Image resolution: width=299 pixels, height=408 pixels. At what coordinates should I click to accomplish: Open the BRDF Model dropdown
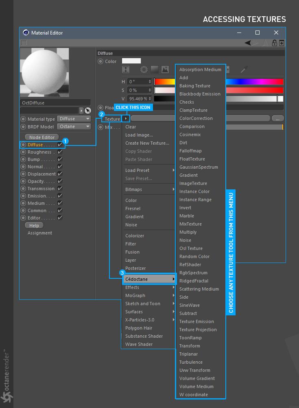click(74, 126)
